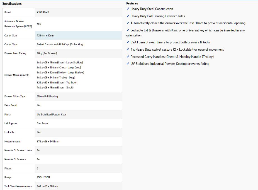Image resolution: width=258 pixels, height=190 pixels.
Task: Click the KINCROME brand value
Action: [43, 13]
